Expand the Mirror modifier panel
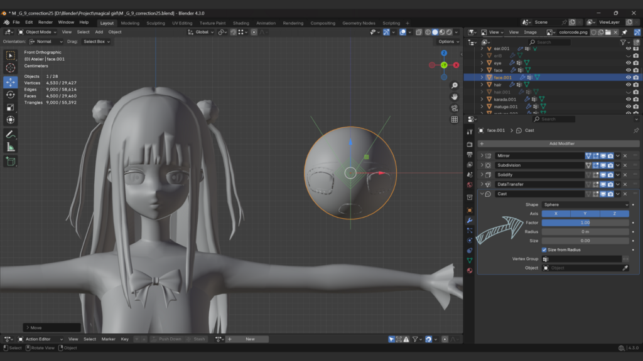Screen dimensions: 643x361 point(482,155)
